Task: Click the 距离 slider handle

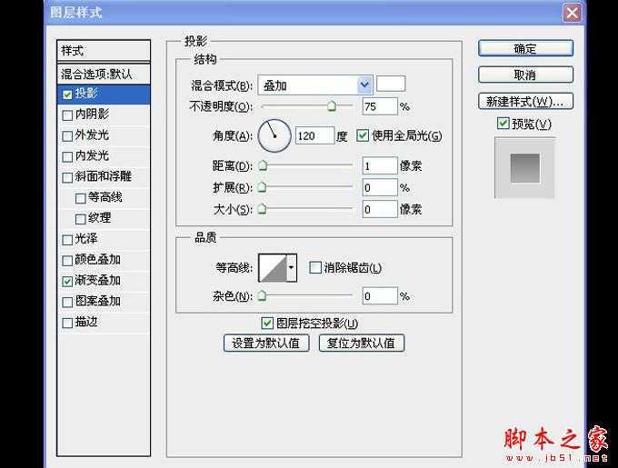Action: 263,166
